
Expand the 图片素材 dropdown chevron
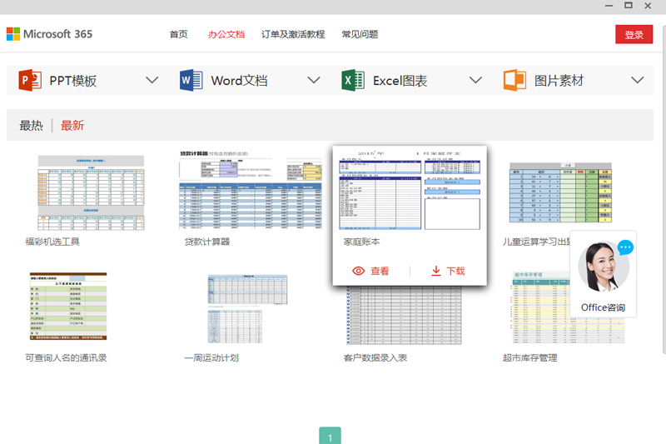[638, 81]
